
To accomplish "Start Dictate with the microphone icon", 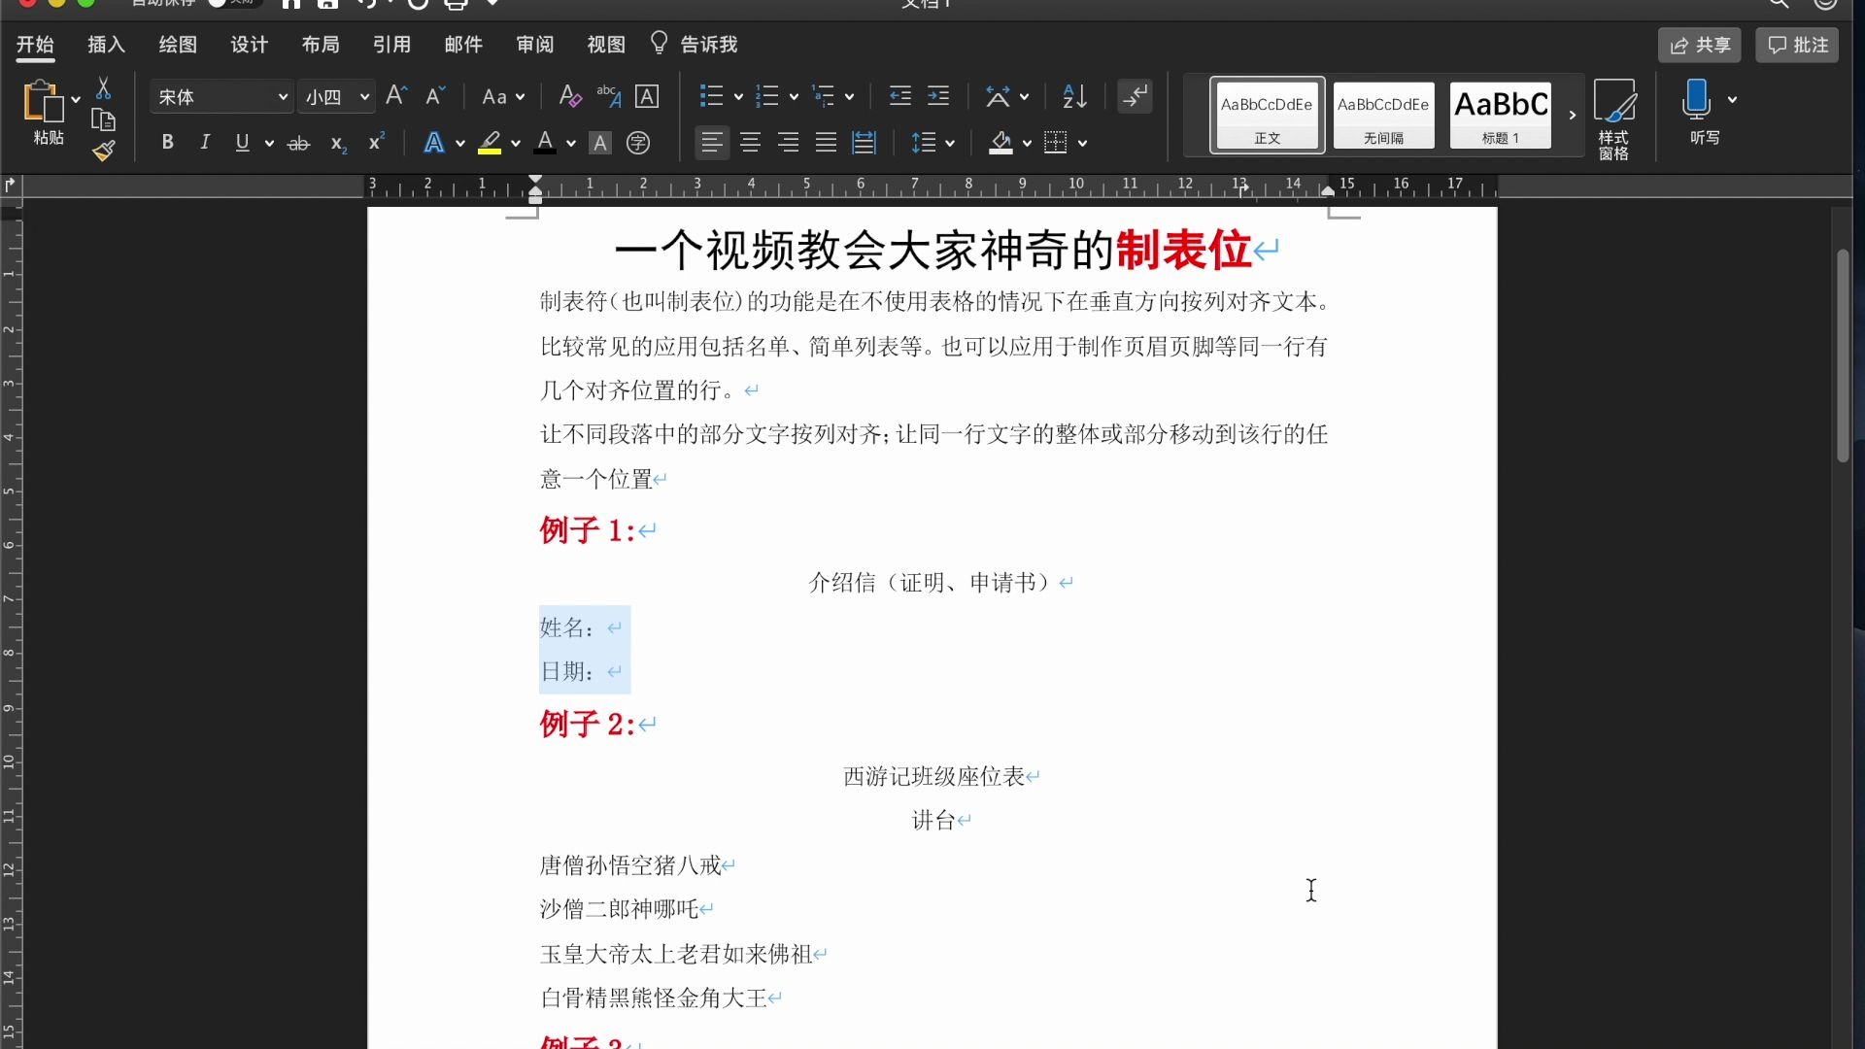I will click(1697, 100).
